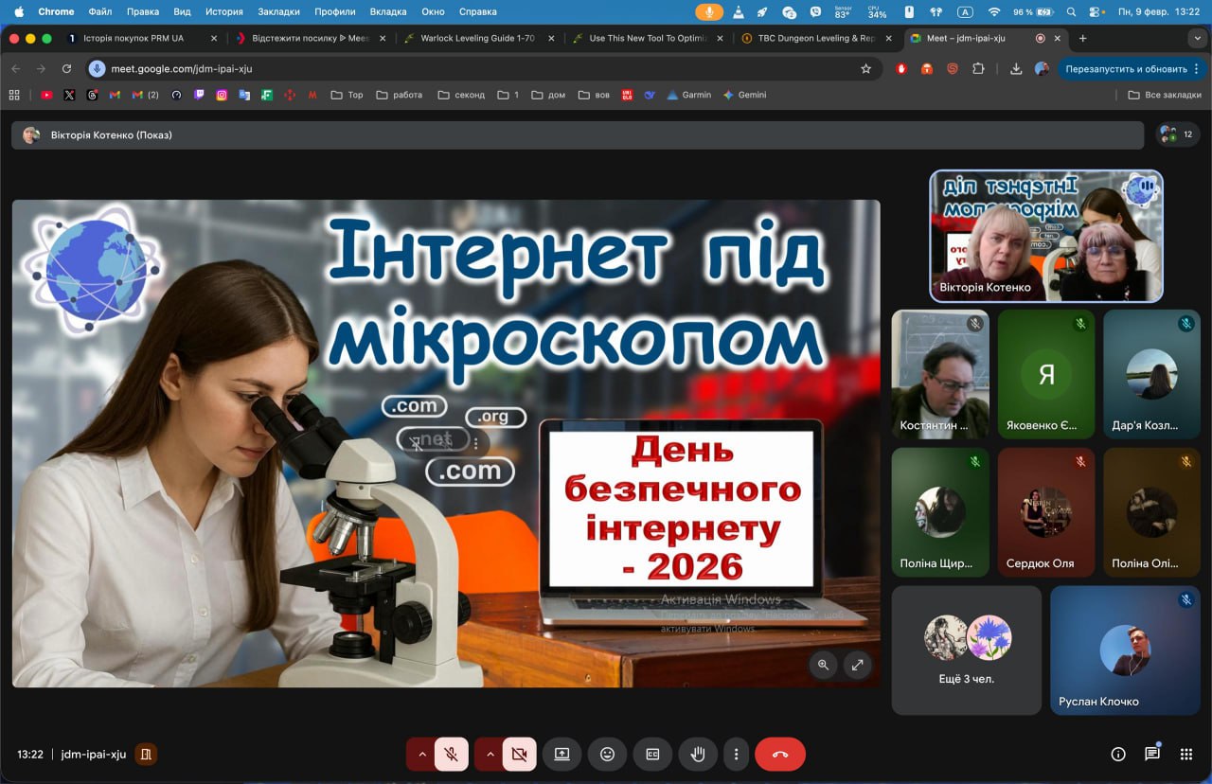Expand the presentation to full screen
Image resolution: width=1212 pixels, height=784 pixels.
[857, 665]
